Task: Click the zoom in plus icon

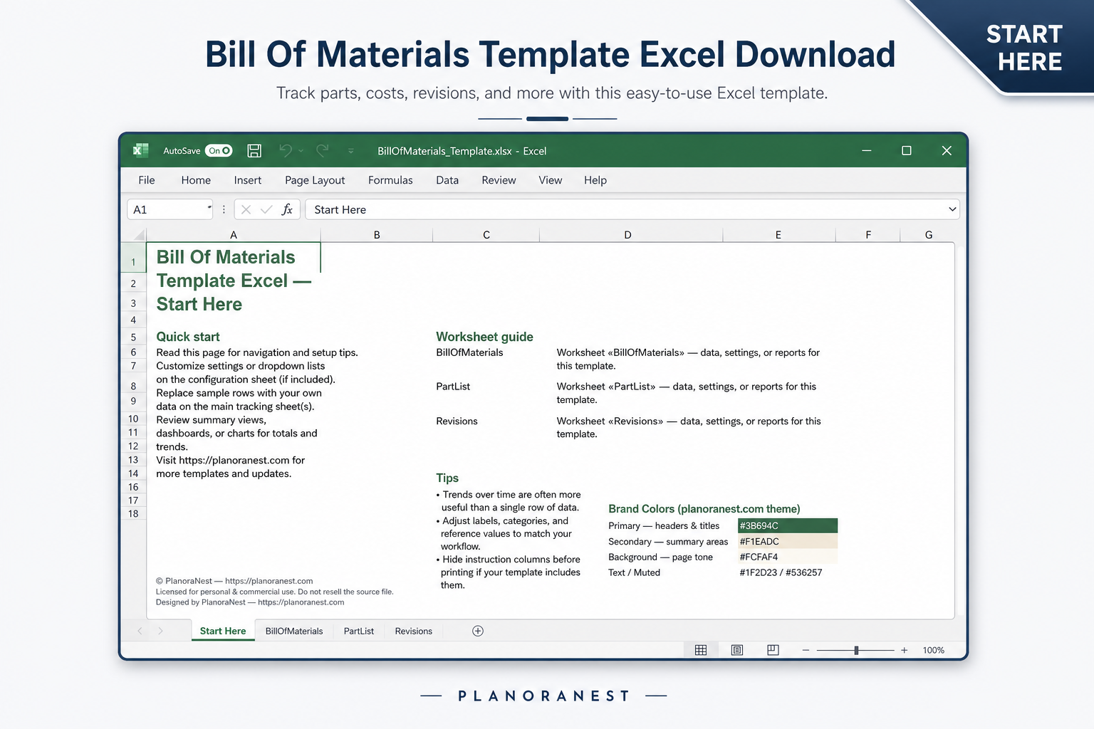Action: 904,650
